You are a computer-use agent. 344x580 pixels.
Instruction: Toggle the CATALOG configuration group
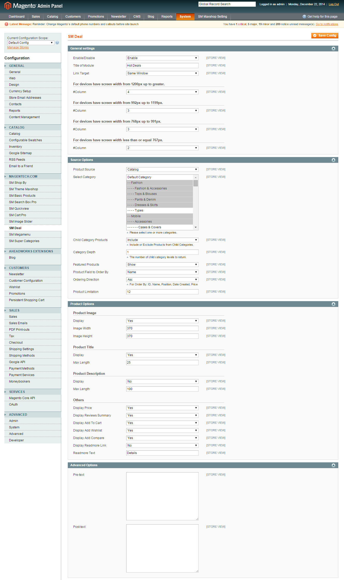click(x=33, y=128)
